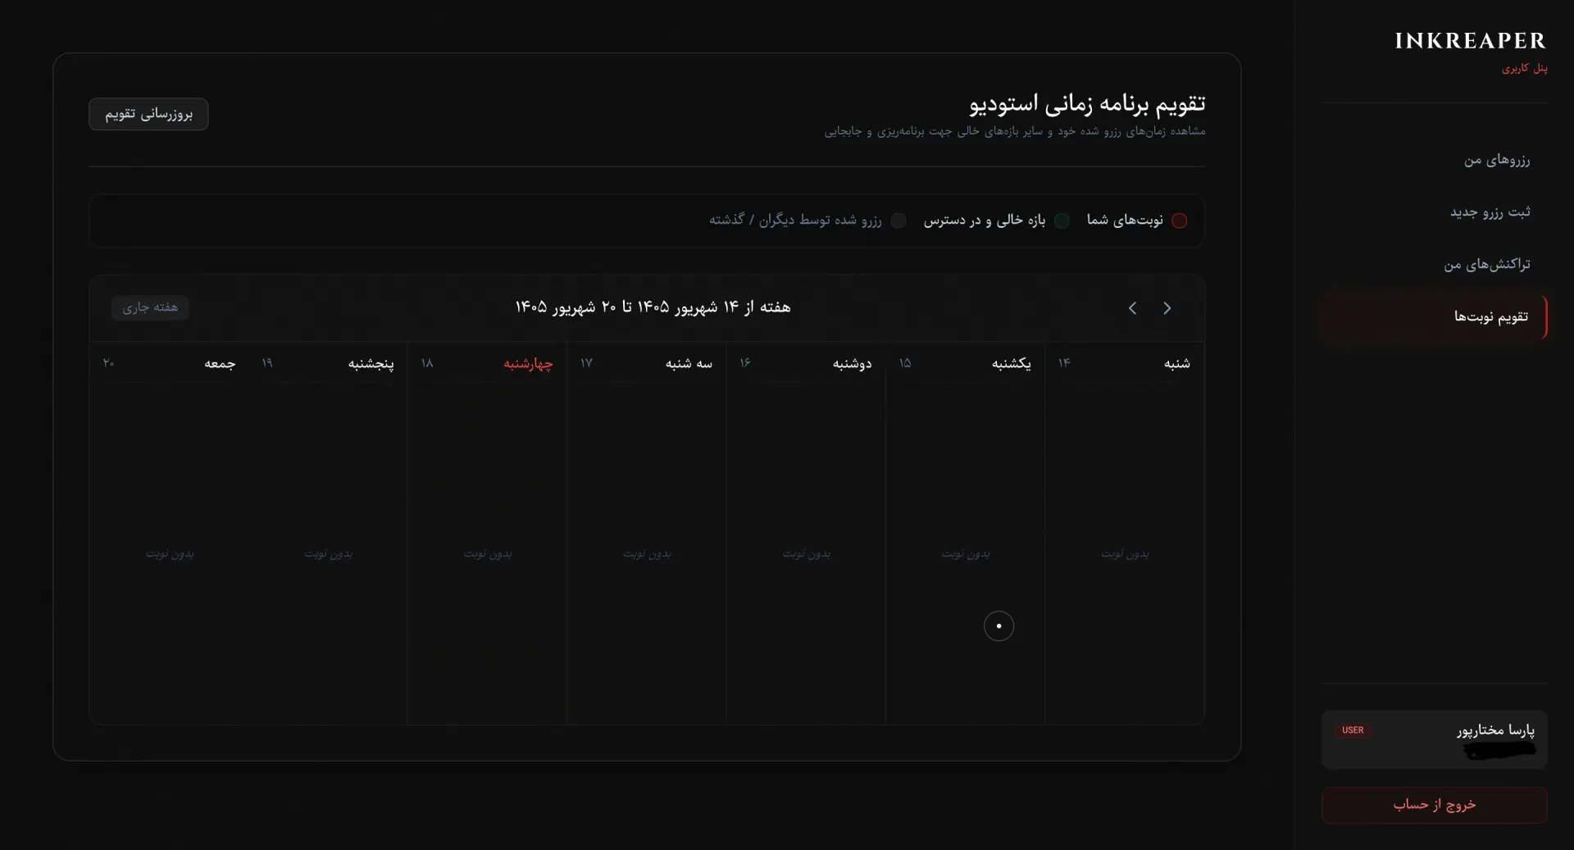The height and width of the screenshot is (850, 1574).
Task: Select the highlighted 'چهارشنبه' day header
Action: [528, 363]
